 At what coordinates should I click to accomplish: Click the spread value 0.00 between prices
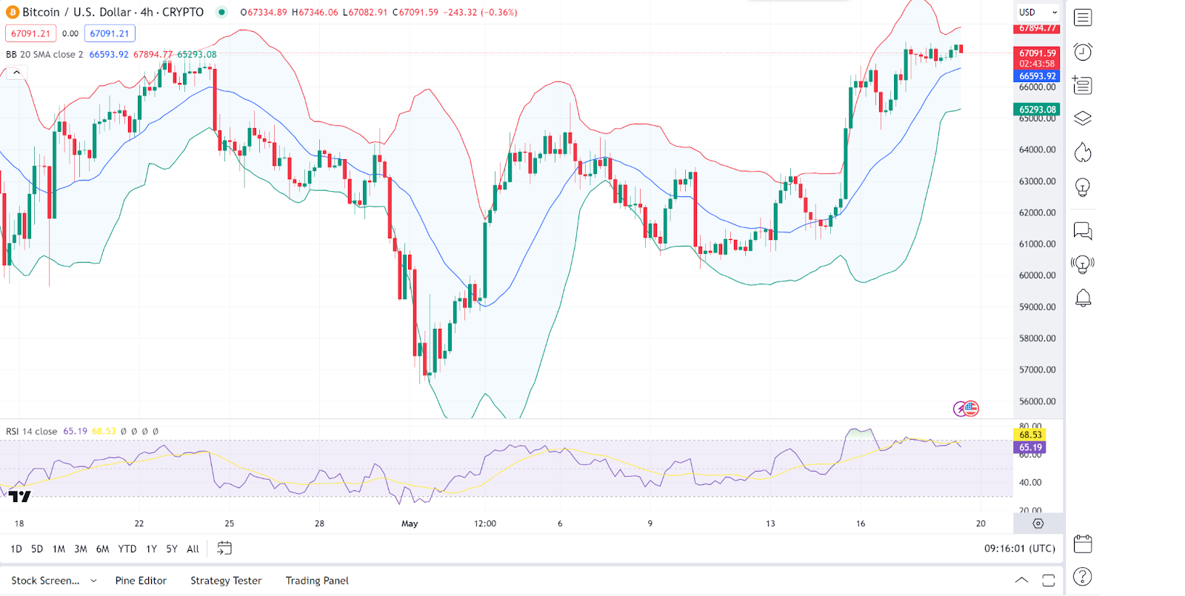tap(70, 33)
